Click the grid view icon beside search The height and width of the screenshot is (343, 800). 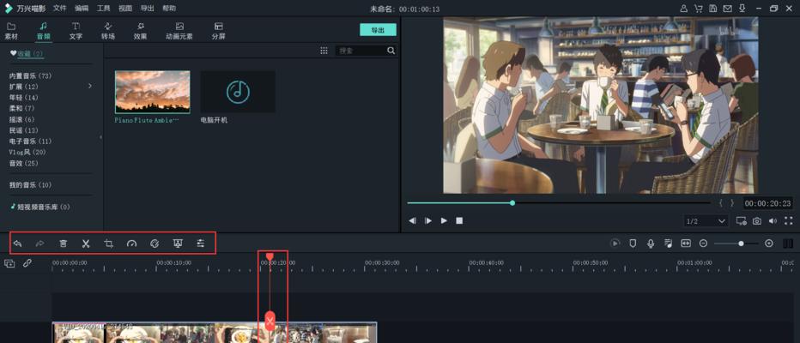[x=324, y=51]
